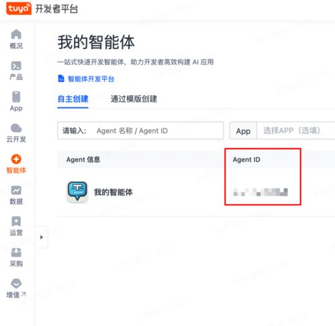Open the 选择APP（选填） dropdown

[296, 130]
